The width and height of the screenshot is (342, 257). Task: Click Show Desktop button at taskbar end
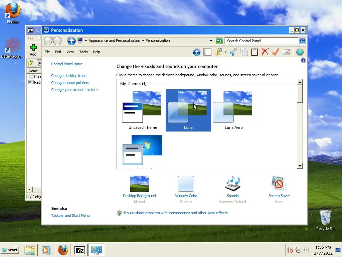(338, 250)
